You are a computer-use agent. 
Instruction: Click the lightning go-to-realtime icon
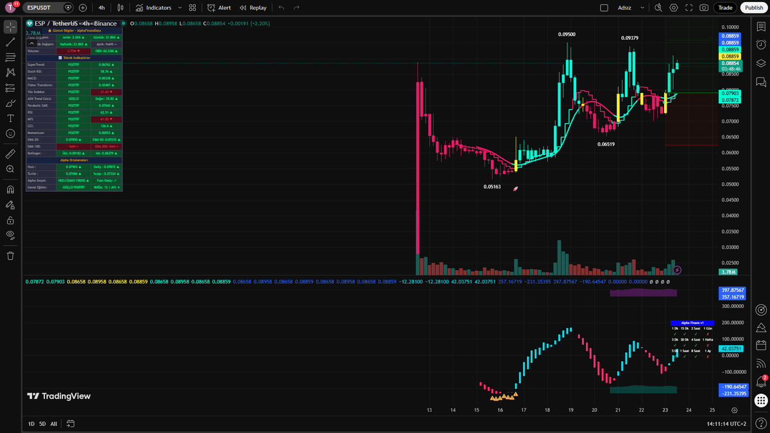(x=677, y=270)
